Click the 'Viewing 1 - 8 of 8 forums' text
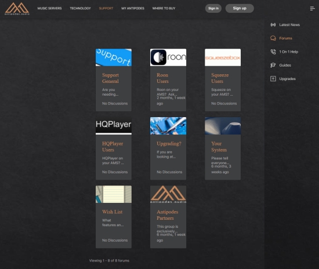 (109, 260)
